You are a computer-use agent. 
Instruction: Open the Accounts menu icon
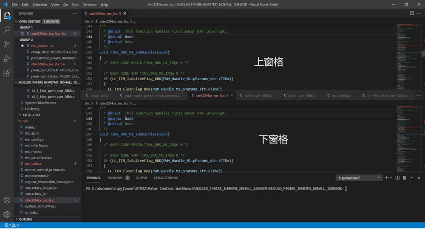coord(7,200)
